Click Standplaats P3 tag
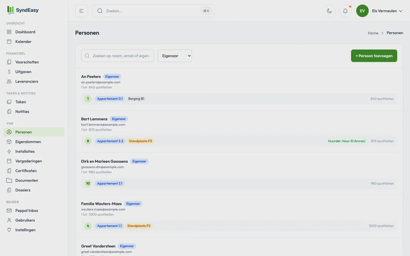Viewport: 410px width, 256px height. 140,141
